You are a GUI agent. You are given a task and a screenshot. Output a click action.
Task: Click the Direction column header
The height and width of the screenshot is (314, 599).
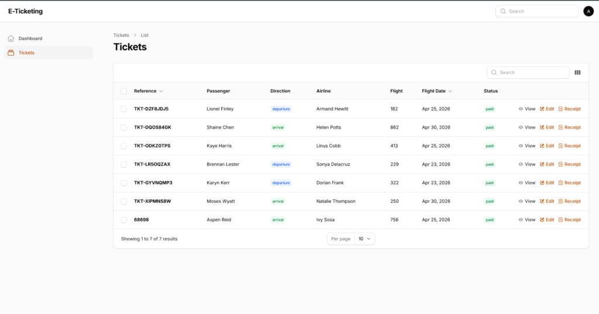click(280, 91)
